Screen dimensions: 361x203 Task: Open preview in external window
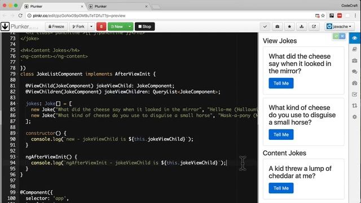[x=314, y=27]
